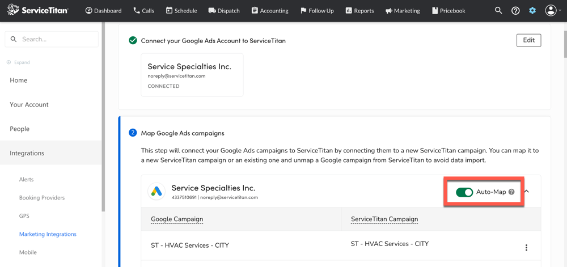Click the Expand sidebar control
Image resolution: width=567 pixels, height=267 pixels.
[x=18, y=62]
